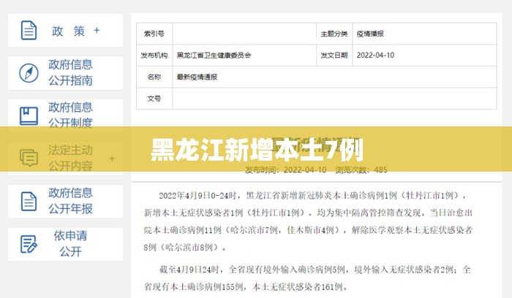Screen dimensions: 512x298
Task: Click paragraph line starting 2022年4月9日0-24时
Action: point(313,196)
